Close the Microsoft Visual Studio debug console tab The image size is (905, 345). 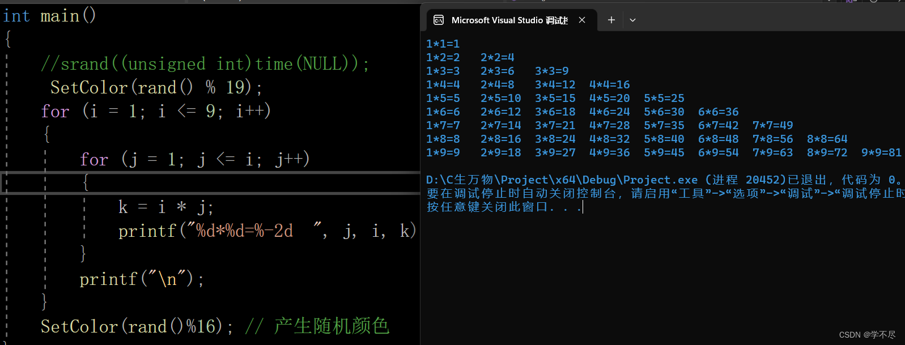(582, 20)
